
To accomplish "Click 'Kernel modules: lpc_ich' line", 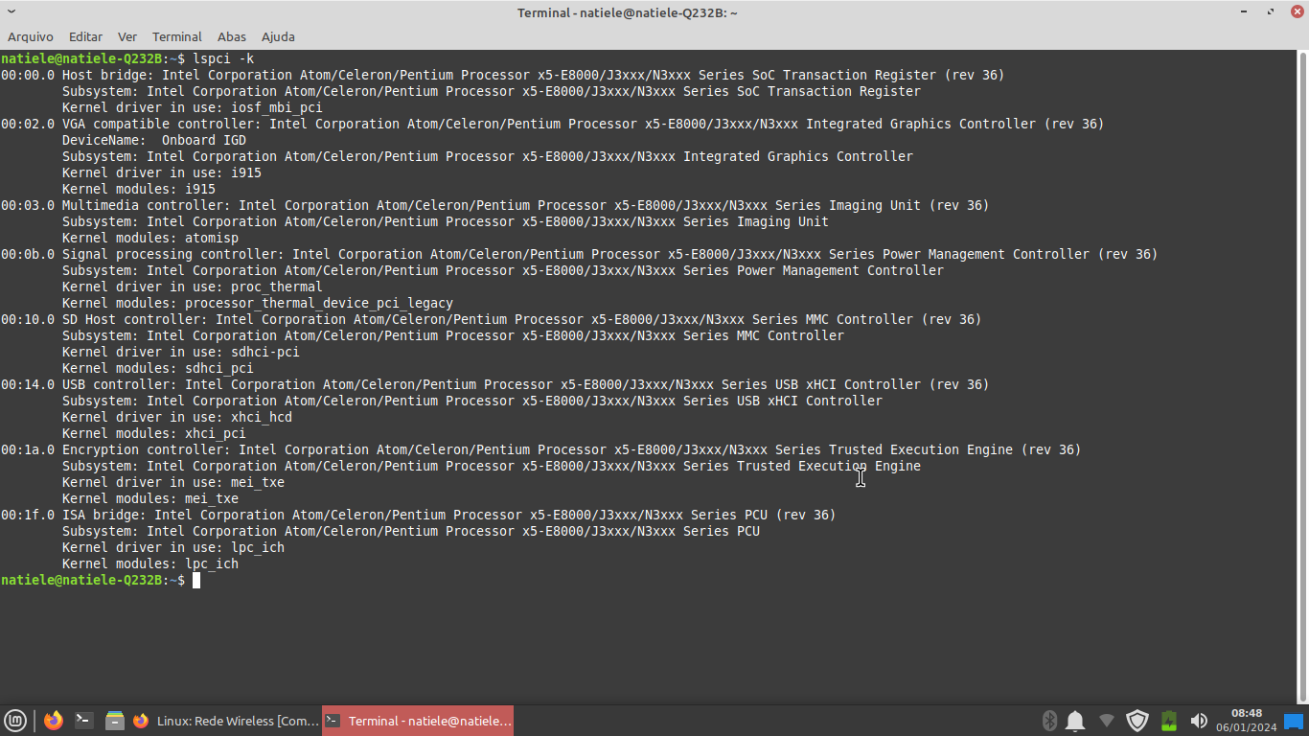I will [x=150, y=563].
